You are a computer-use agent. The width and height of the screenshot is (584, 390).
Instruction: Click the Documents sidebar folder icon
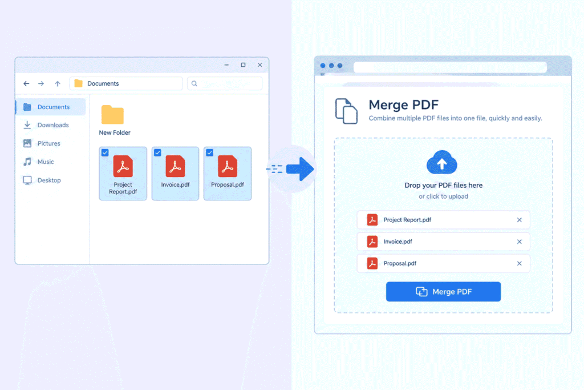pos(27,107)
